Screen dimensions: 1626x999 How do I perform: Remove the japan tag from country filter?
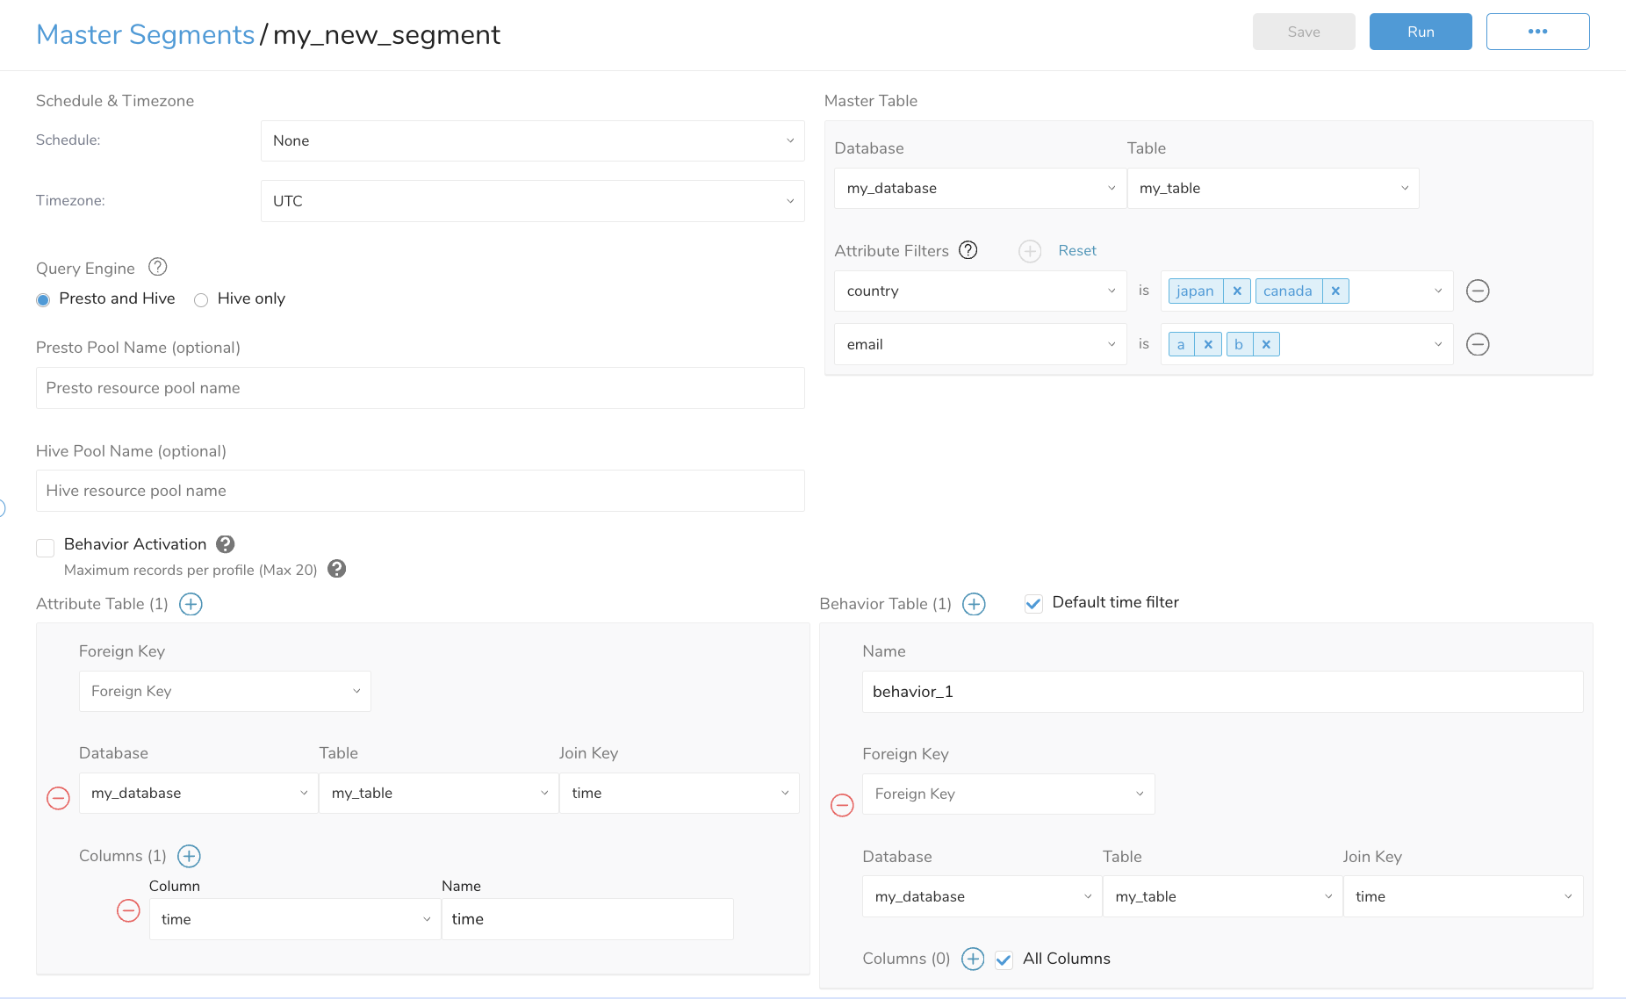[x=1236, y=291]
